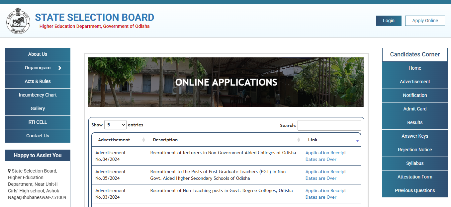The width and height of the screenshot is (451, 207).
Task: Click the State Selection Board emblem logo
Action: point(18,21)
